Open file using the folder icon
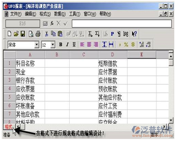Screen dimensions: 176x141 pos(16,34)
